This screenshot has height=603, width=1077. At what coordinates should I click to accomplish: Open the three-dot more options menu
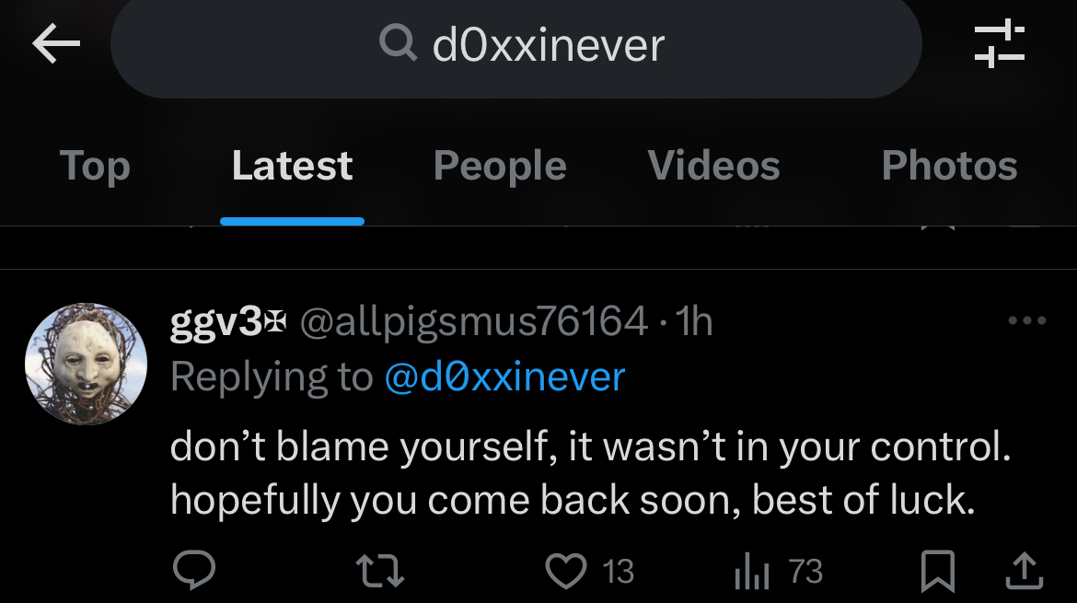1027,320
